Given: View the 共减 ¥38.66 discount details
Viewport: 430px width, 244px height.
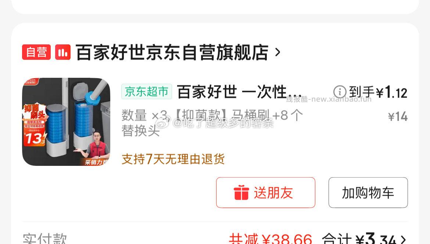Looking at the screenshot, I should [x=270, y=238].
